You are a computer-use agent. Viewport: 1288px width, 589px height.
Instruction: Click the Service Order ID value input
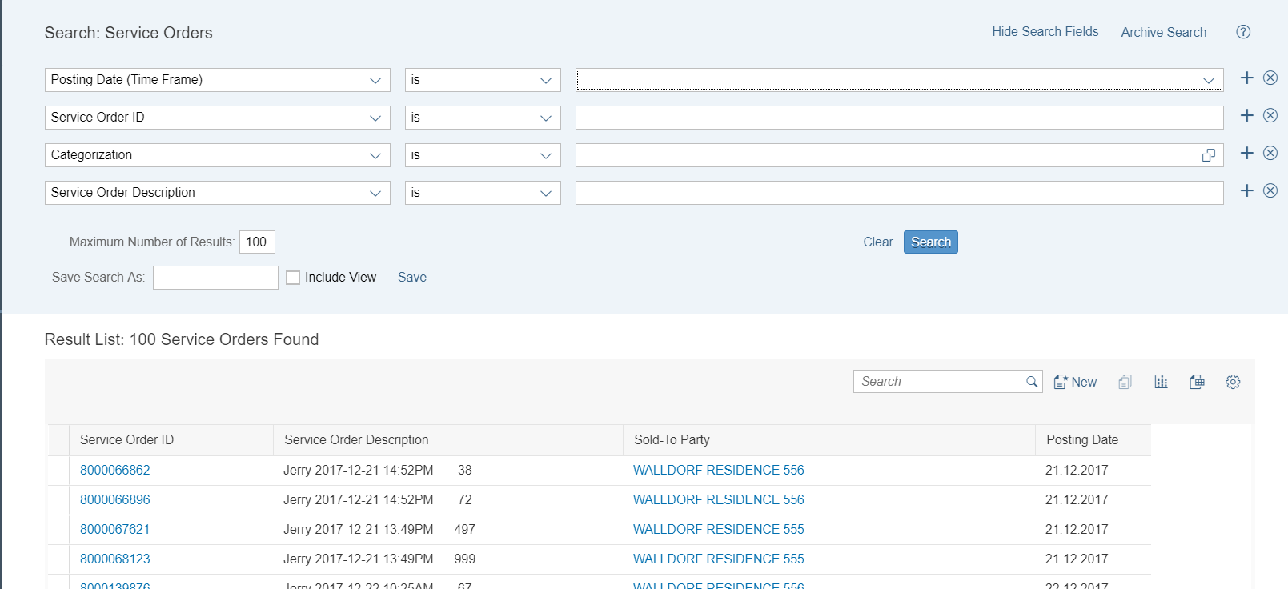coord(899,118)
